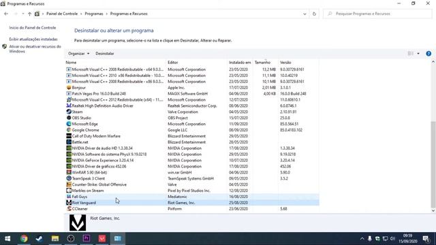Image resolution: width=436 pixels, height=245 pixels.
Task: Select Patch Vegas Pro 16.0.0 Build 248
Action: click(x=192, y=94)
